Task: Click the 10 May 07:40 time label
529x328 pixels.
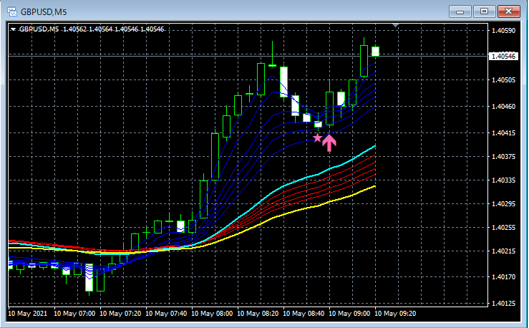Action: pos(166,314)
